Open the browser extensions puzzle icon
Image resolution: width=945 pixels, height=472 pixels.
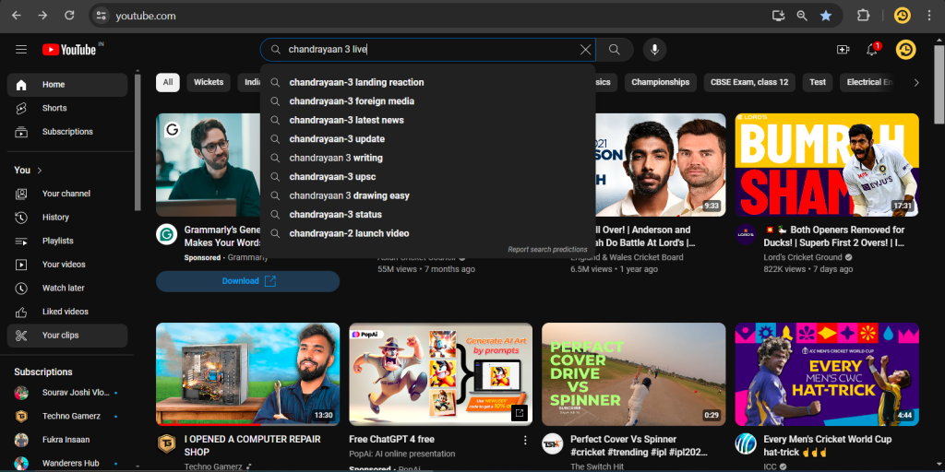click(x=863, y=16)
